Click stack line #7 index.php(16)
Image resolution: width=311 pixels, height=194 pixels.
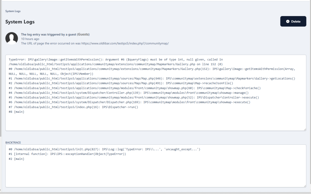pos(73,107)
